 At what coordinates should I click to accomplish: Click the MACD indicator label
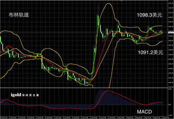[144, 112]
